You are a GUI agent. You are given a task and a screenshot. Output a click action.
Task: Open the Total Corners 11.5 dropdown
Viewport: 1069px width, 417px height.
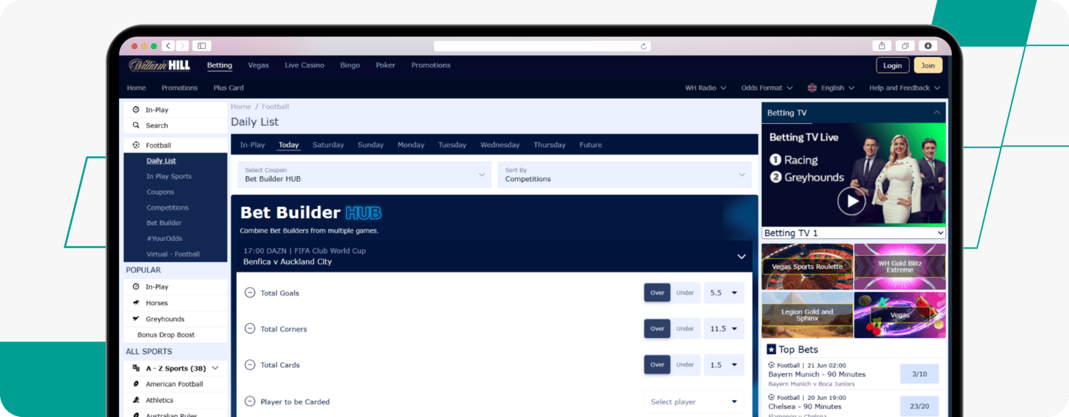(x=724, y=329)
